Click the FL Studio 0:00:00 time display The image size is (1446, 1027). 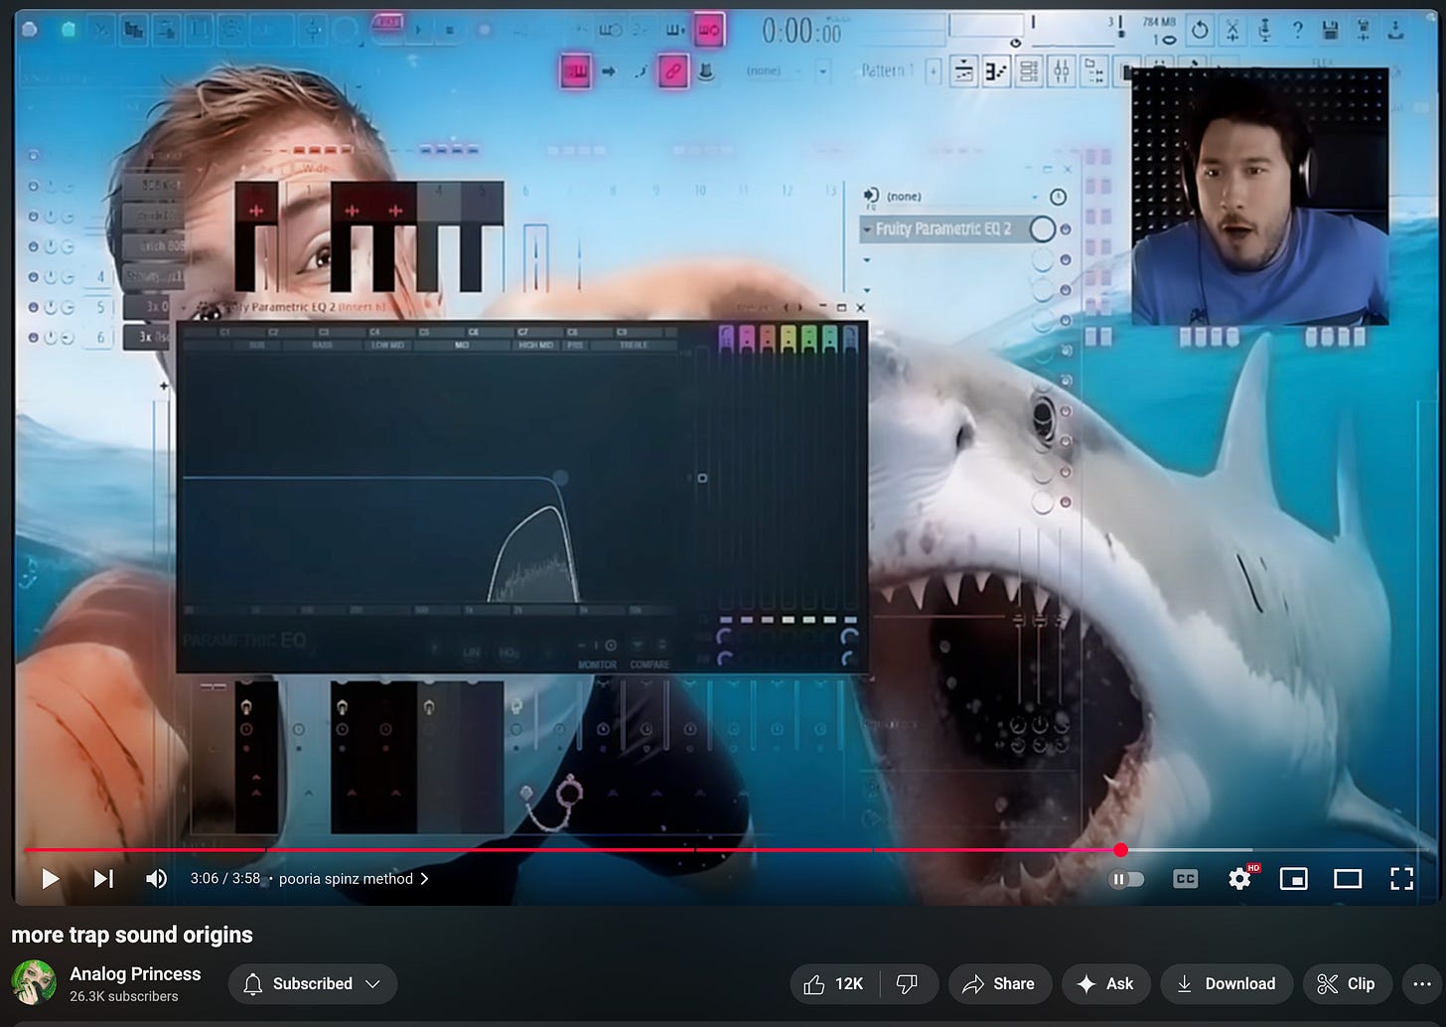(x=801, y=32)
